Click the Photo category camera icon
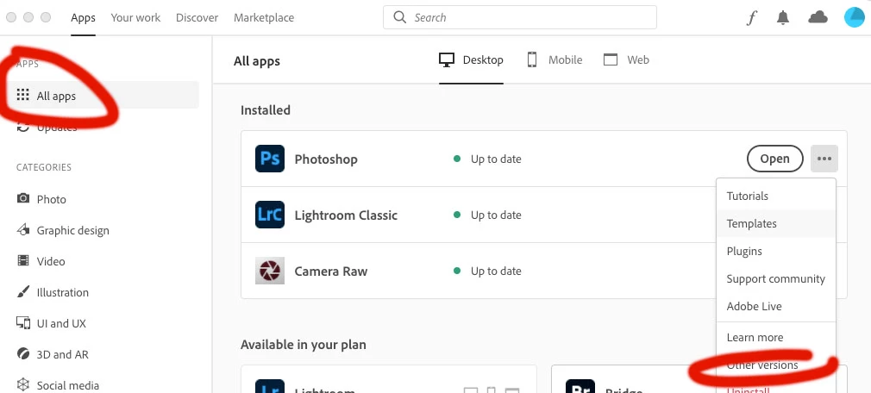871x393 pixels. pos(22,199)
